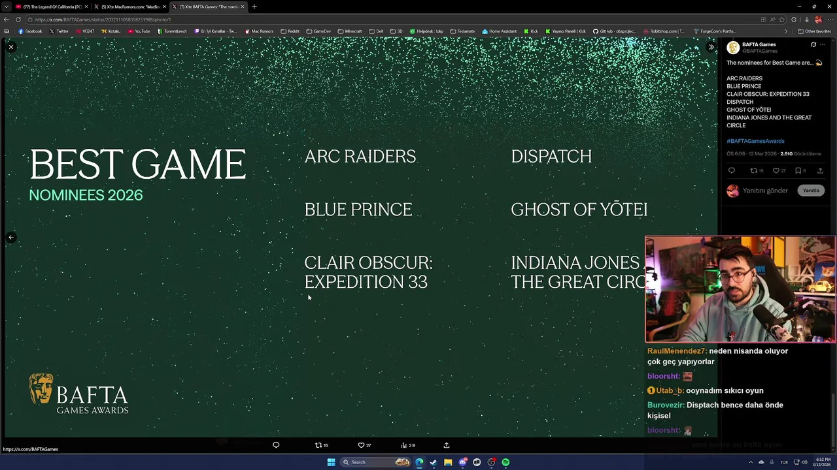This screenshot has width=837, height=470.
Task: Click the taskbar Search box
Action: (x=376, y=462)
